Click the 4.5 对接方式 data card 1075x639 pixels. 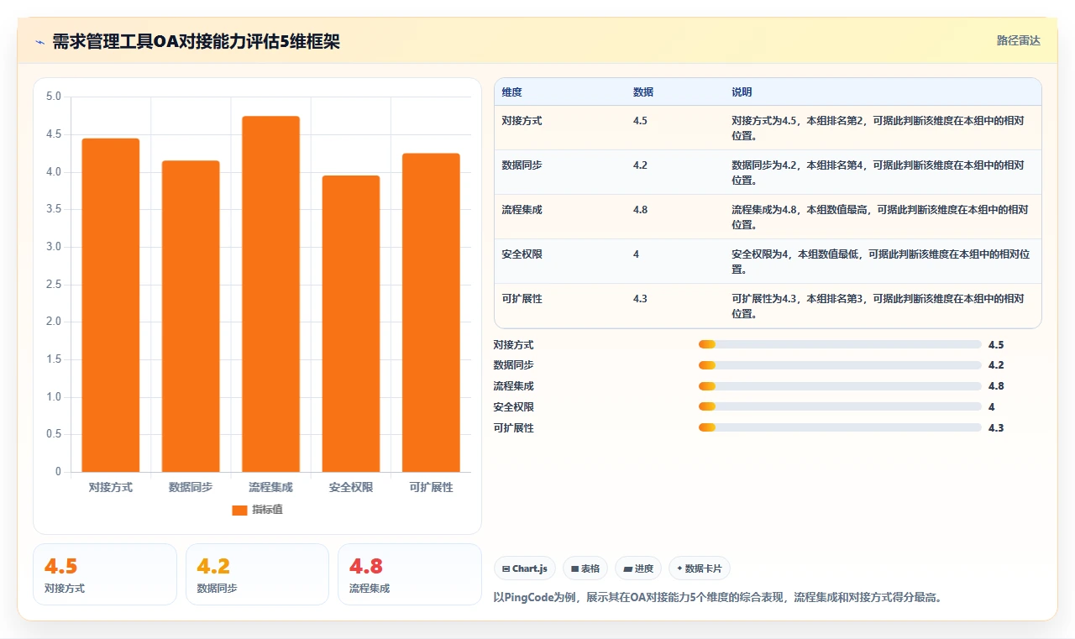pos(105,574)
